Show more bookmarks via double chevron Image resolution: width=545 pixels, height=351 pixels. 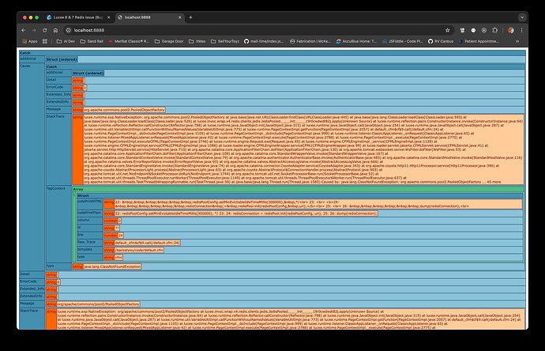517,41
